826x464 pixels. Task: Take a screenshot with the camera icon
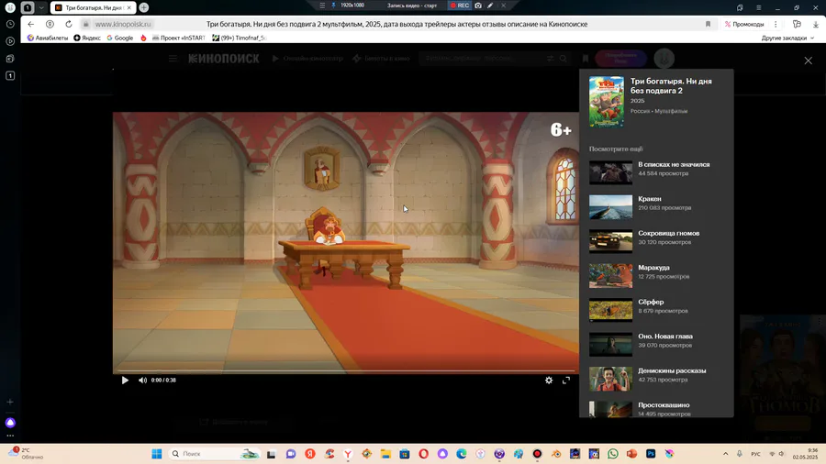478,6
